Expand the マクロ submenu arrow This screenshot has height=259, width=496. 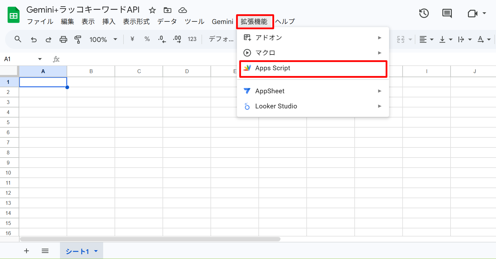tap(380, 53)
